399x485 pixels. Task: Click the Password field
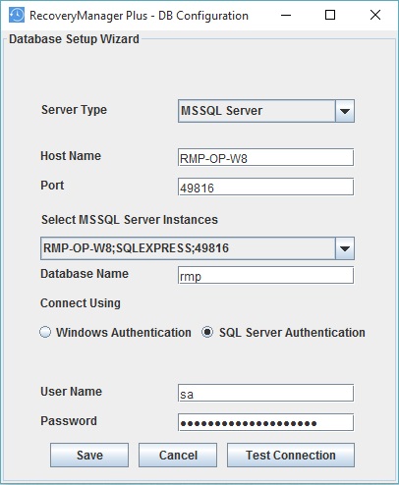265,422
